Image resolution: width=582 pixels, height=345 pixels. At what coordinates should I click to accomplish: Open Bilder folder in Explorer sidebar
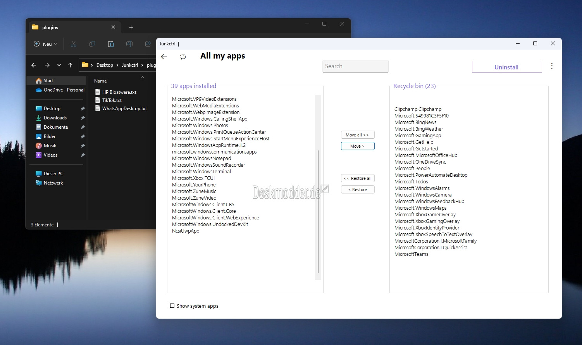[x=56, y=136]
